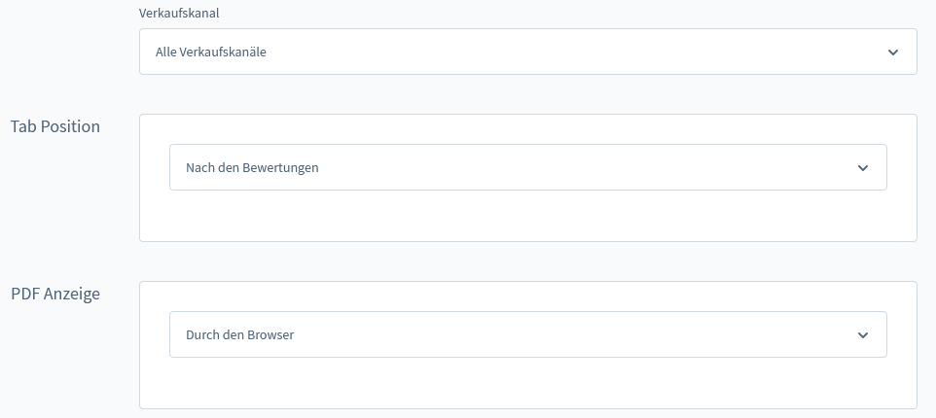Click the chevron icon beside Nach den Bewertungen
This screenshot has width=936, height=418.
pos(863,167)
